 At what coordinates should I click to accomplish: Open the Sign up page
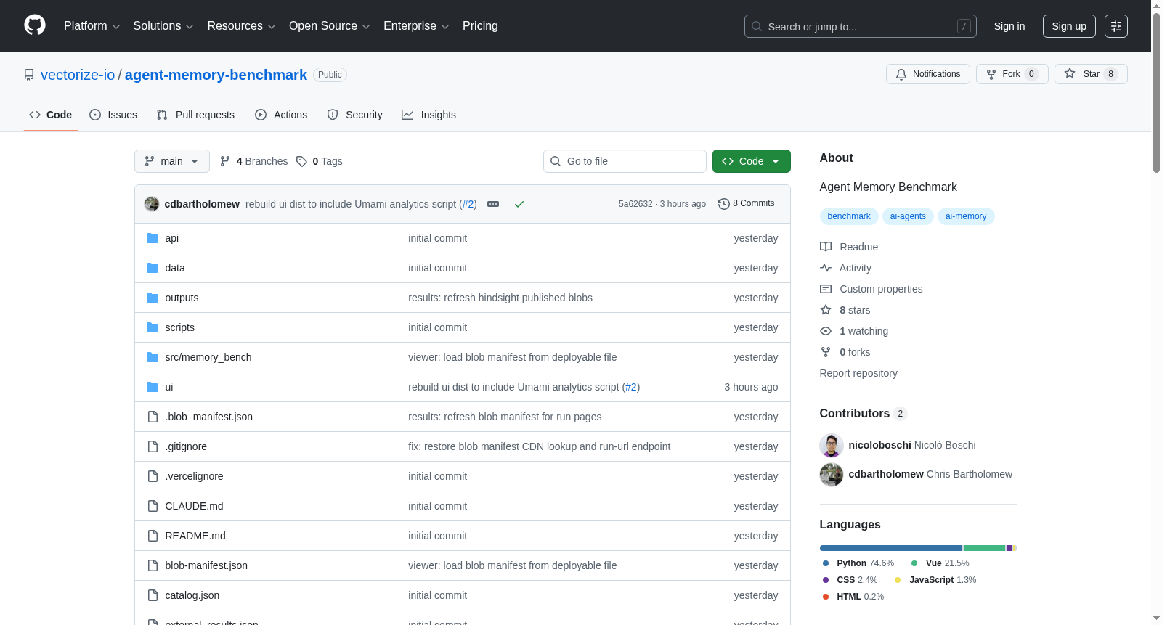coord(1069,26)
